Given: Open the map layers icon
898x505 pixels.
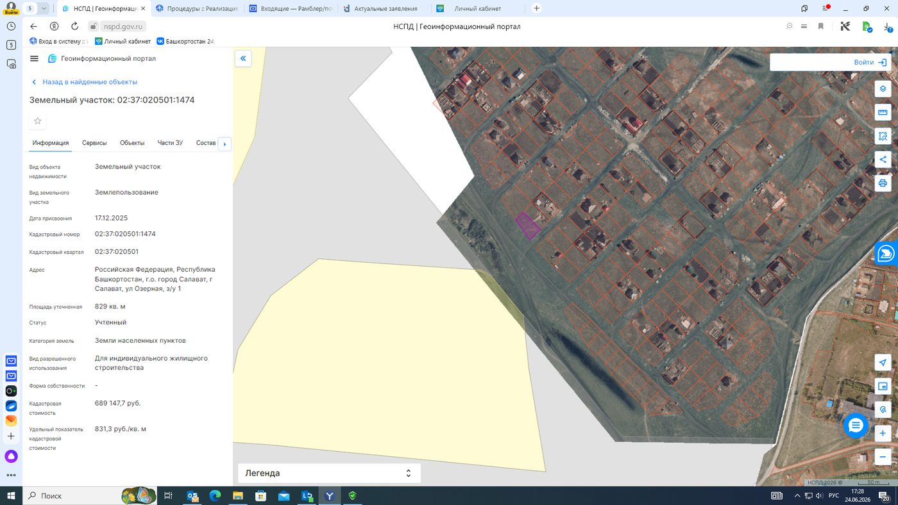Looking at the screenshot, I should (x=883, y=89).
